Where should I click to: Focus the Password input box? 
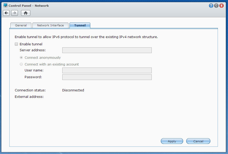click(x=107, y=77)
